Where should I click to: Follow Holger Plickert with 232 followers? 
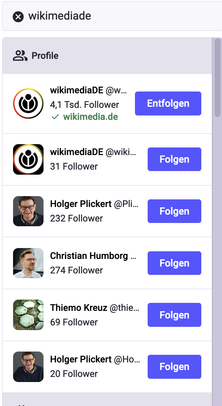pos(174,211)
